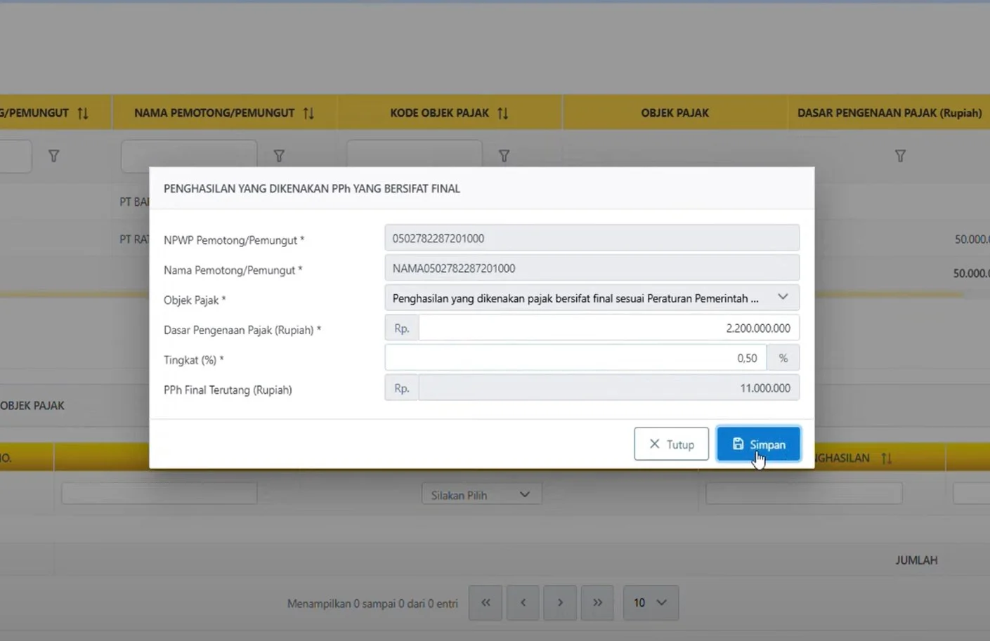Go to the previous page of entries
990x641 pixels.
[x=523, y=602]
